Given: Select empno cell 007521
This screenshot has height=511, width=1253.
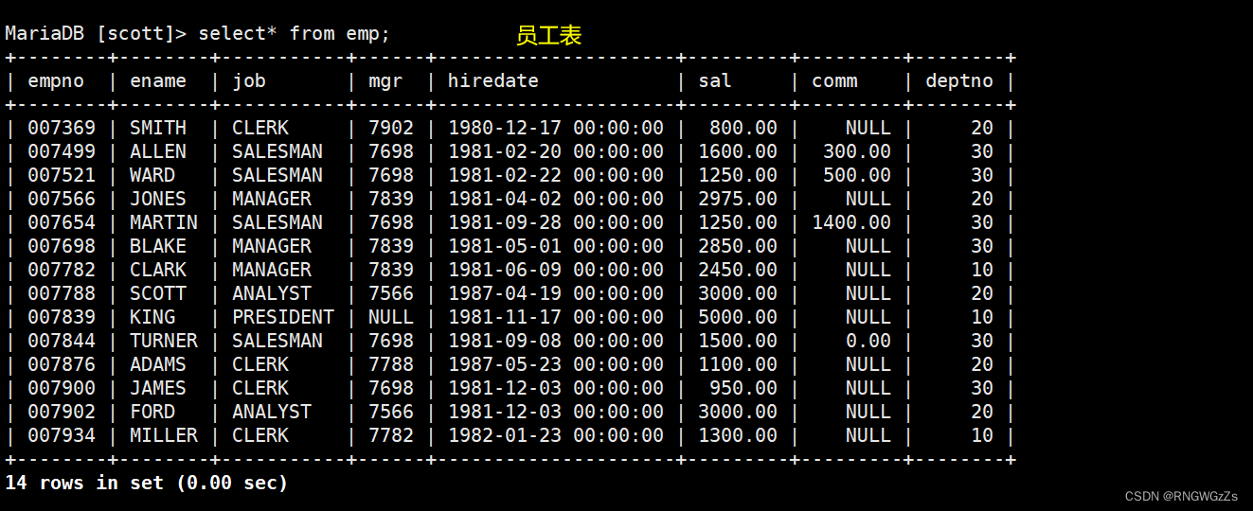Looking at the screenshot, I should [x=62, y=175].
